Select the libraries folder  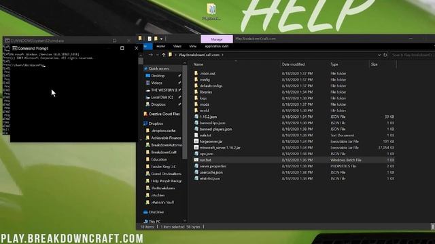point(205,92)
